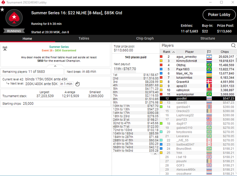237x176 pixels.
Task: Sort by Player column header
Action: (189, 52)
